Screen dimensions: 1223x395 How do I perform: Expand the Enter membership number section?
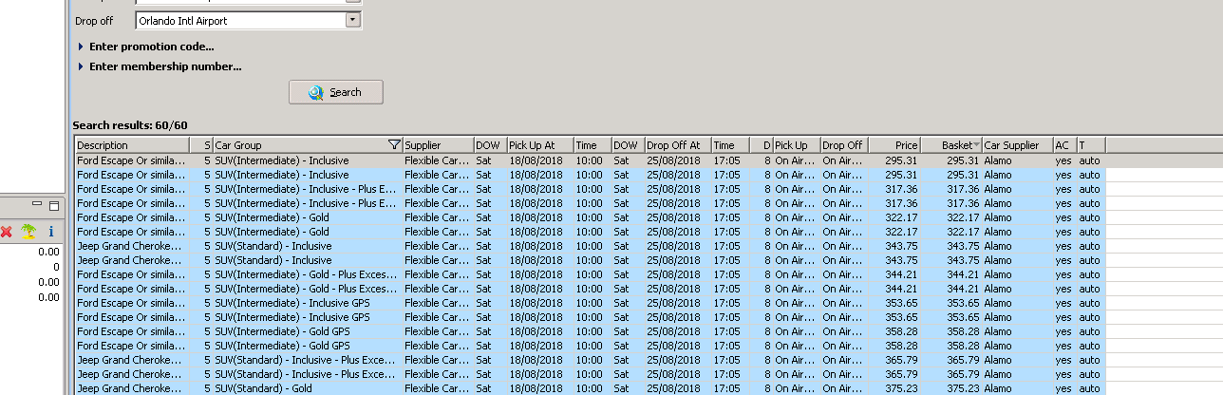coord(159,66)
